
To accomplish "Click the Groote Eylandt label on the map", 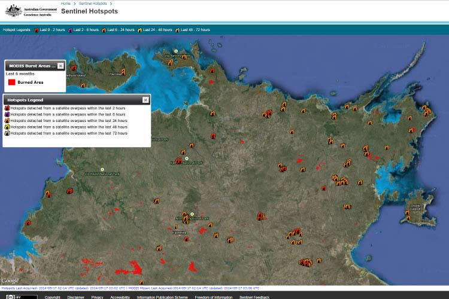I will (415, 208).
